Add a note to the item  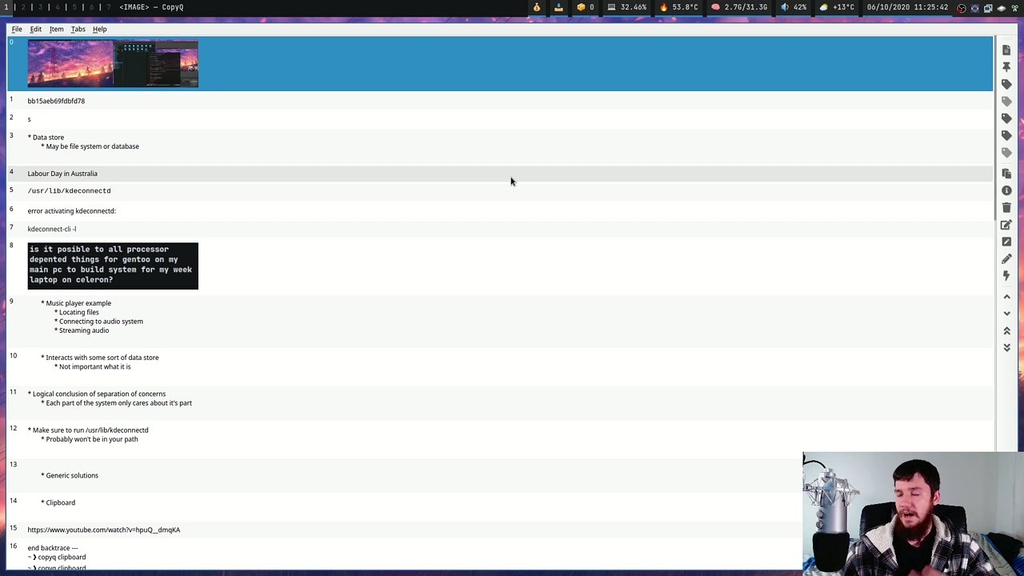(x=1006, y=258)
